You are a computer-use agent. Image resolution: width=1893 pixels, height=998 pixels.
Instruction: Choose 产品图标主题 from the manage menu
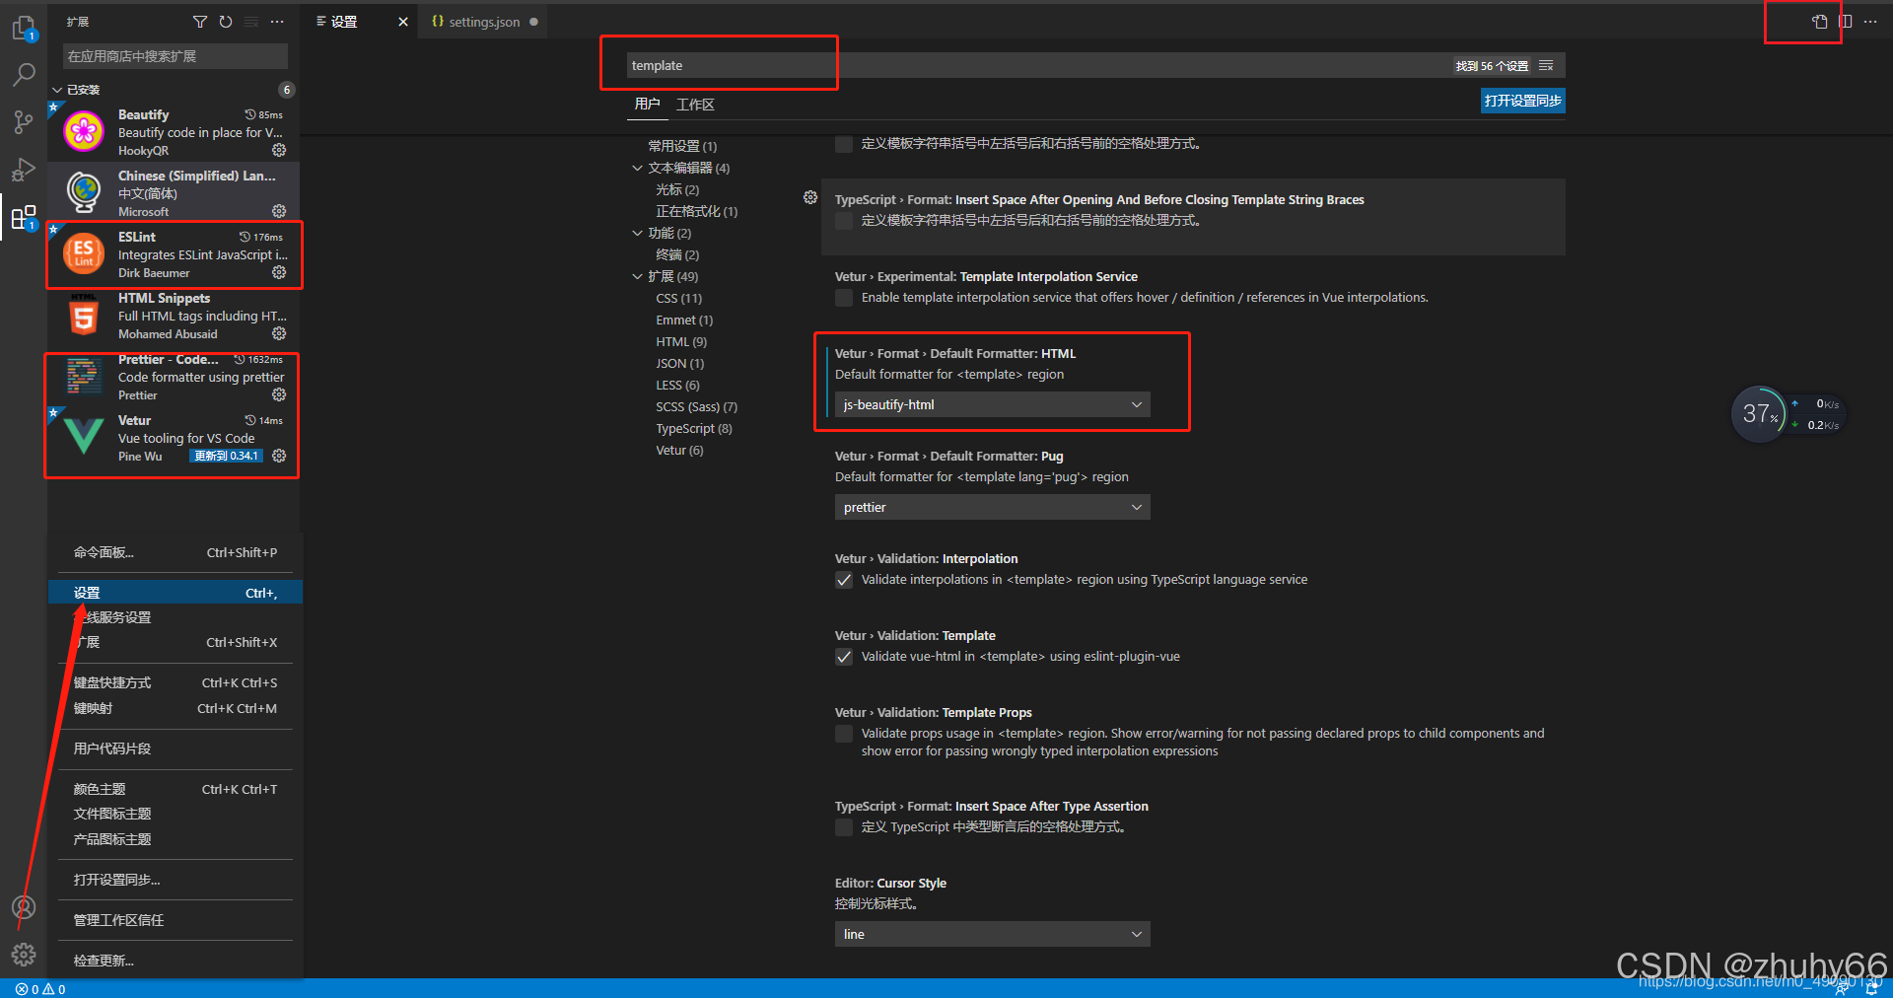pos(175,839)
